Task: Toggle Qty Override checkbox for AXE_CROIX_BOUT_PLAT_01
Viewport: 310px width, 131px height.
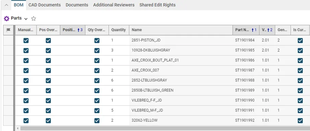Action: 97,60
